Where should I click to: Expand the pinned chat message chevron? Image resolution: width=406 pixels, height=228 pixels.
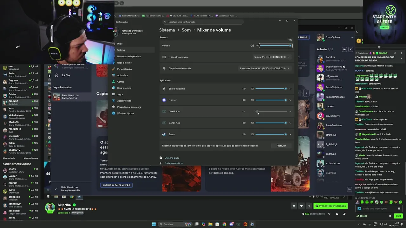[x=401, y=58]
